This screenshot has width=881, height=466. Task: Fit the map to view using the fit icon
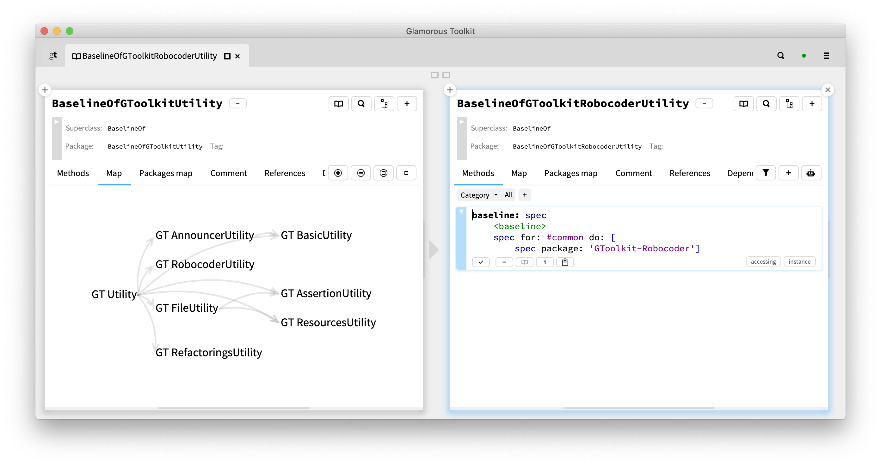point(383,173)
